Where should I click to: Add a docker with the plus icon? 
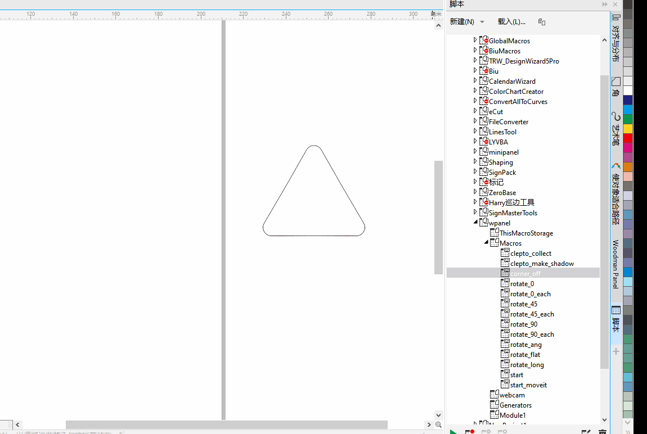[615, 351]
